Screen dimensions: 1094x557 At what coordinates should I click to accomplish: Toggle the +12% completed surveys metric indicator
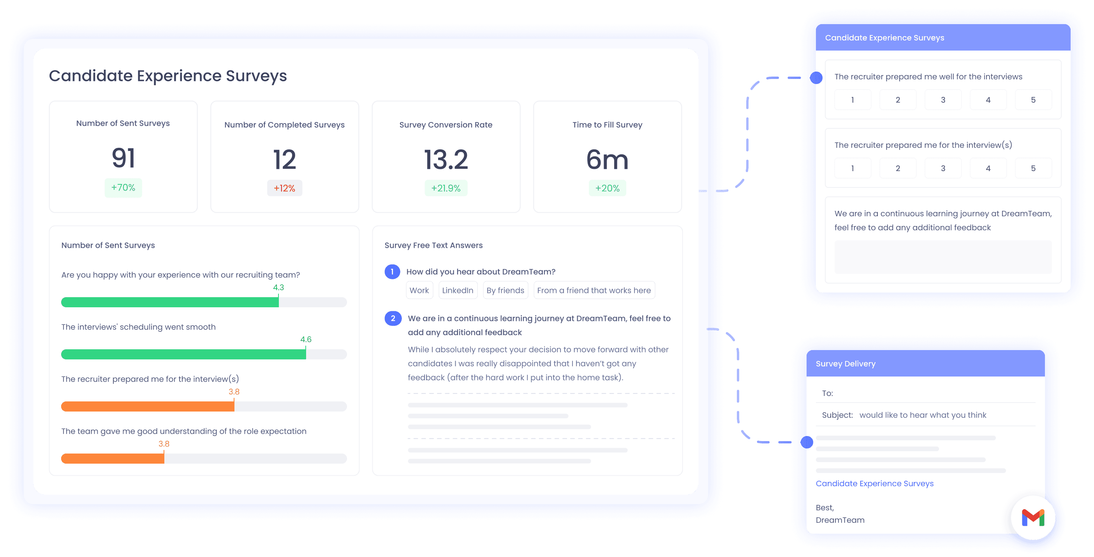tap(285, 188)
